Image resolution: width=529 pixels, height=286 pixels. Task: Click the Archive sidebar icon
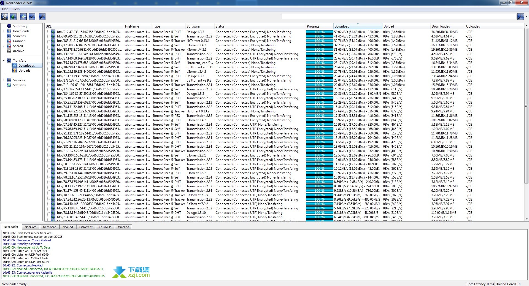click(x=9, y=51)
